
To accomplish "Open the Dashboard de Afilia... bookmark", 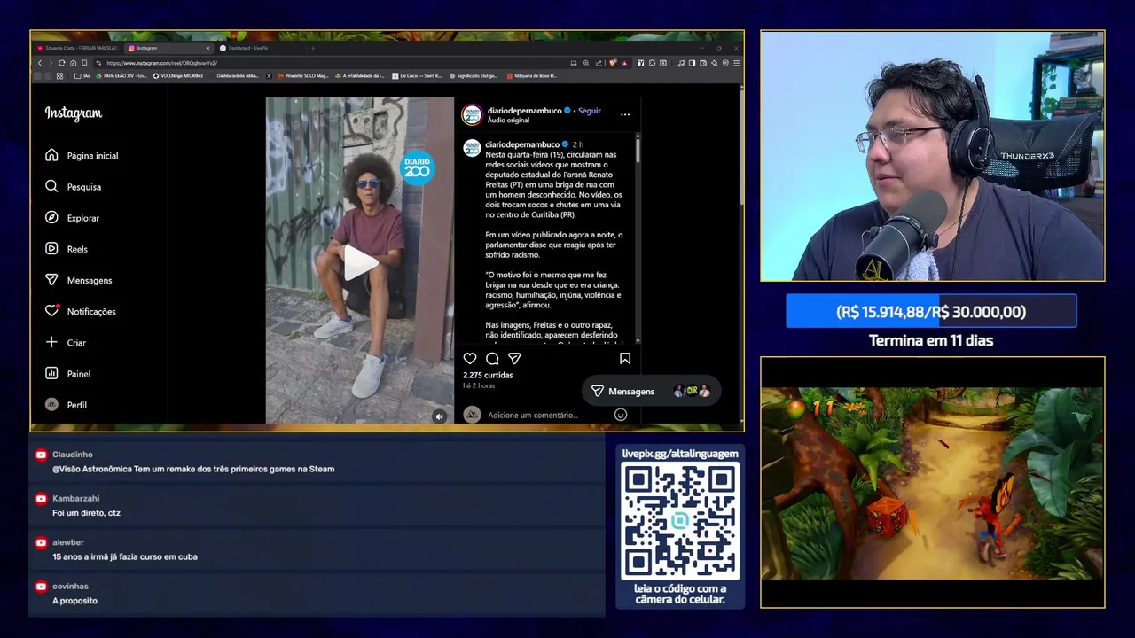I will [x=238, y=76].
